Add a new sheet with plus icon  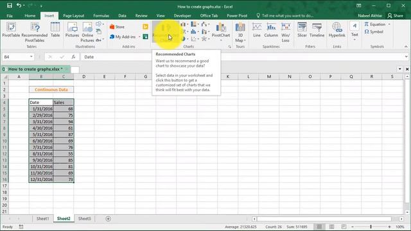click(108, 219)
